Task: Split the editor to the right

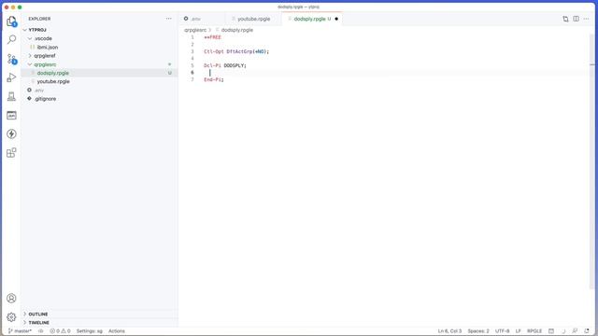Action: pyautogui.click(x=576, y=19)
